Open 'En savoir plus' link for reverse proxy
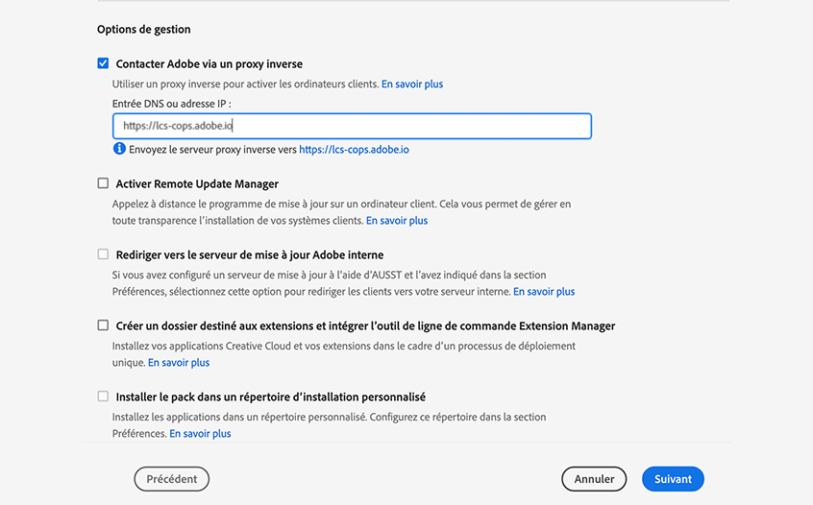This screenshot has height=505, width=813. coord(412,84)
